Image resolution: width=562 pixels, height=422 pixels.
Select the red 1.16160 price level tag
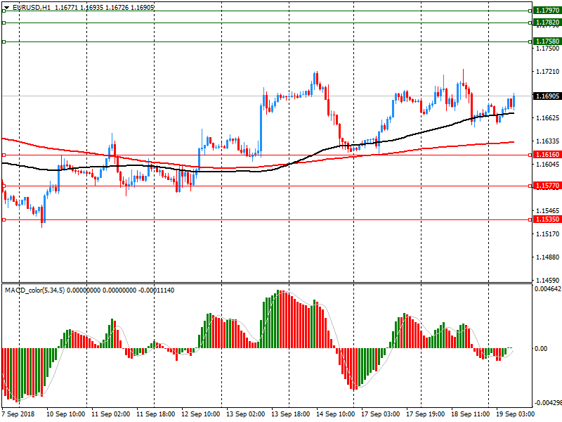pyautogui.click(x=547, y=155)
